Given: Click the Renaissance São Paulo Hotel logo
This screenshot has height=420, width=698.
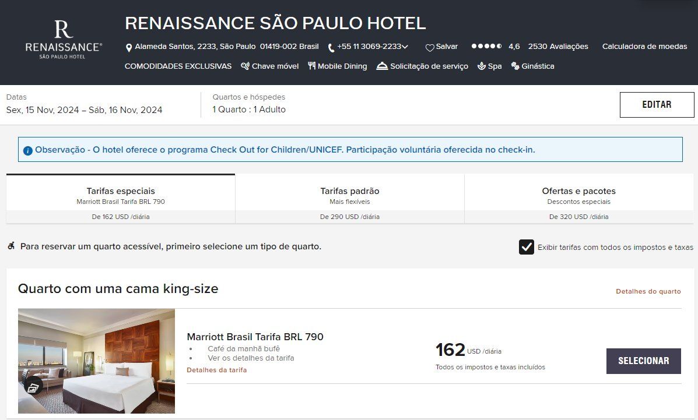Looking at the screenshot, I should point(64,40).
